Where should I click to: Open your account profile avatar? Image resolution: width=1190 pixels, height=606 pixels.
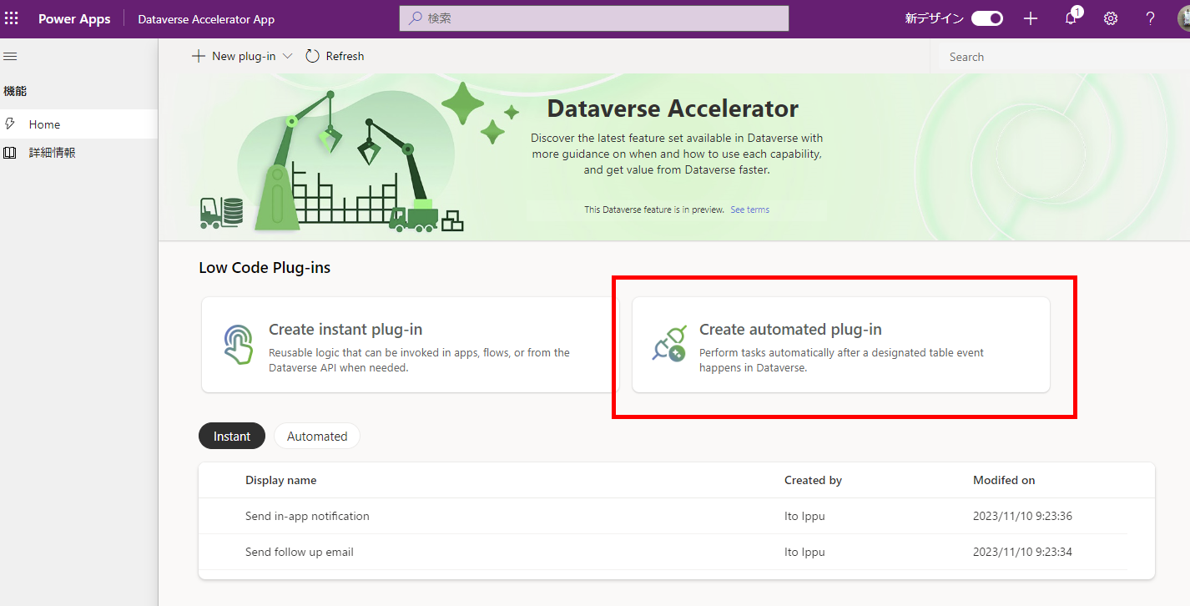pyautogui.click(x=1184, y=18)
